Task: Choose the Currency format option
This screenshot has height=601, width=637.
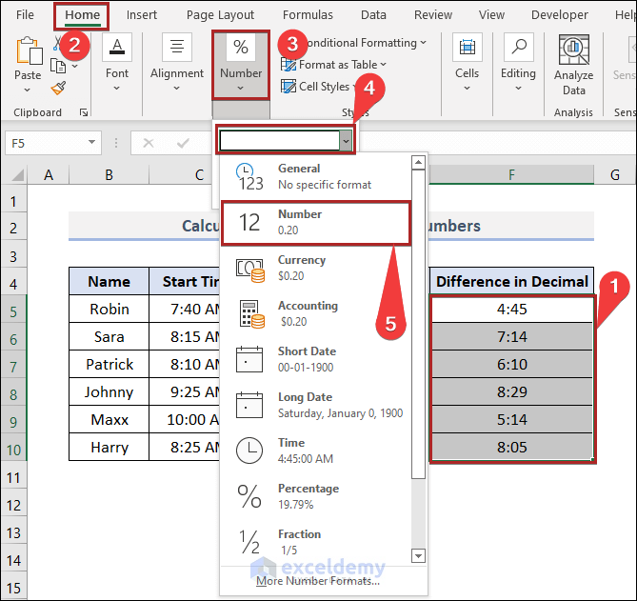Action: [315, 268]
